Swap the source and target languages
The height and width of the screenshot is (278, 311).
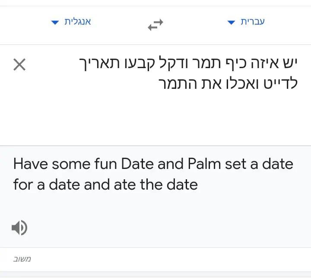tap(155, 25)
